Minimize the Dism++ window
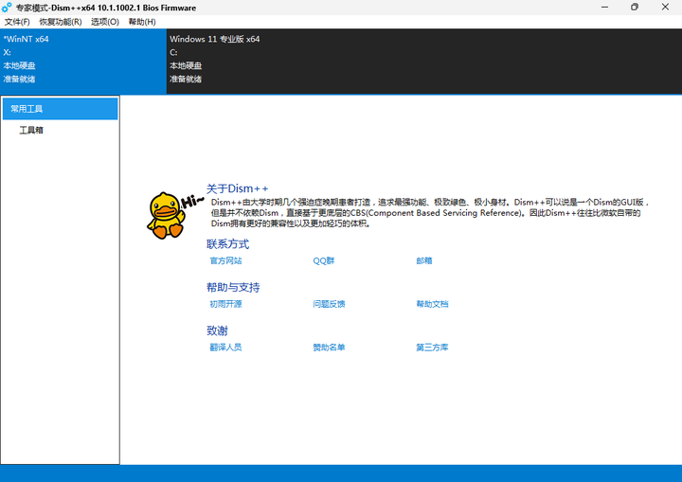This screenshot has width=682, height=482. click(604, 8)
